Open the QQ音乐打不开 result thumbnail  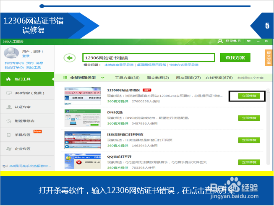(83, 161)
